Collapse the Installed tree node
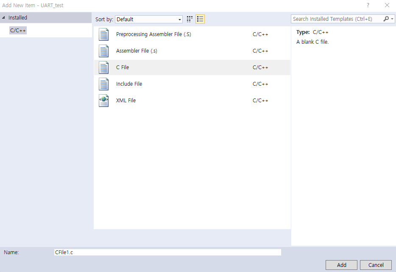The width and height of the screenshot is (396, 272). point(3,17)
